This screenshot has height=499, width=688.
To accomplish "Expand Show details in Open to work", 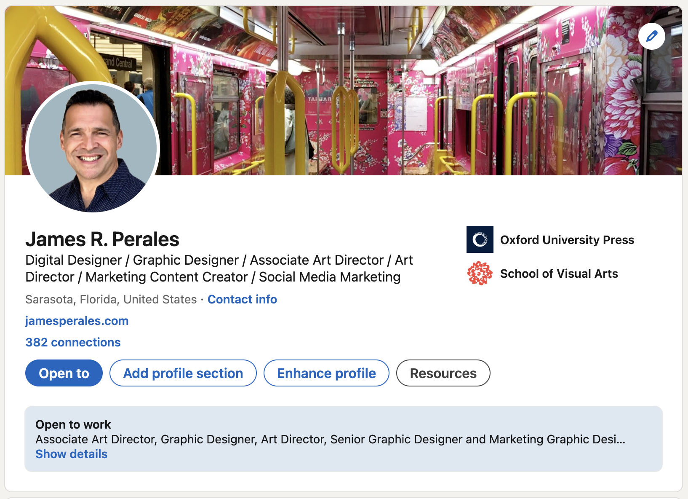I will click(72, 454).
